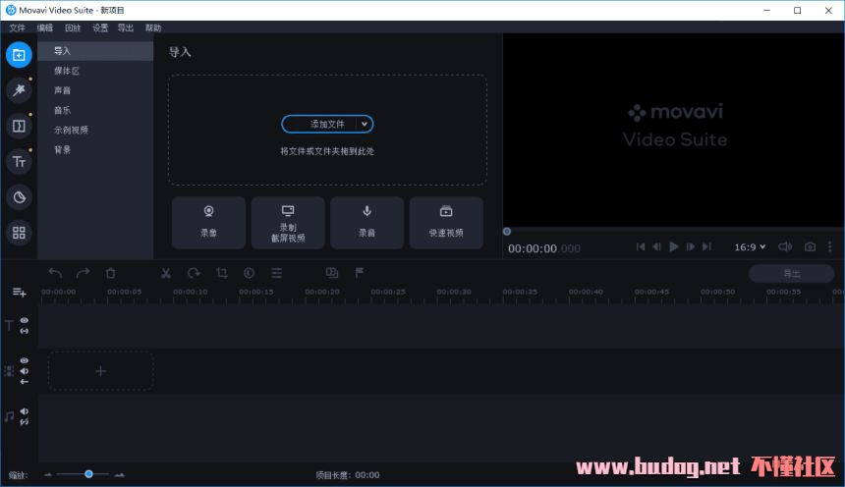This screenshot has width=845, height=487.
Task: Open the Import (导入) sidebar tab icon
Action: pos(19,55)
